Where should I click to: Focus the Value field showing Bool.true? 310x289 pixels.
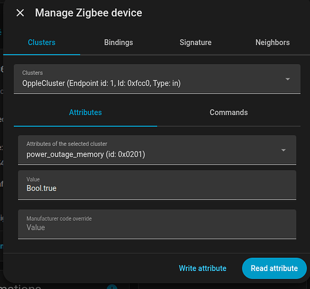(x=157, y=185)
